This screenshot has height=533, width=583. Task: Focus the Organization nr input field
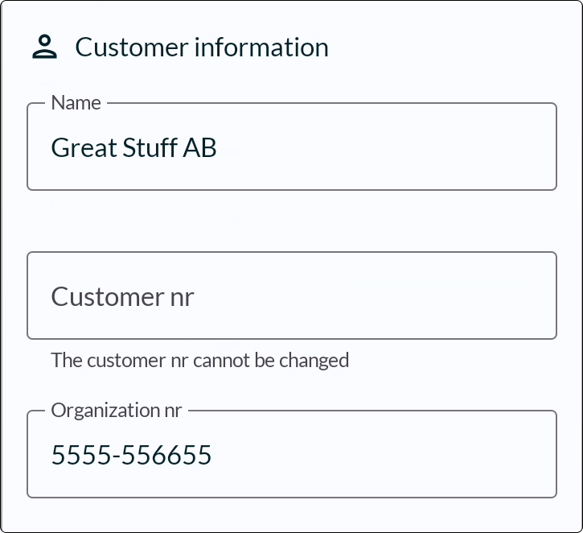coord(291,455)
